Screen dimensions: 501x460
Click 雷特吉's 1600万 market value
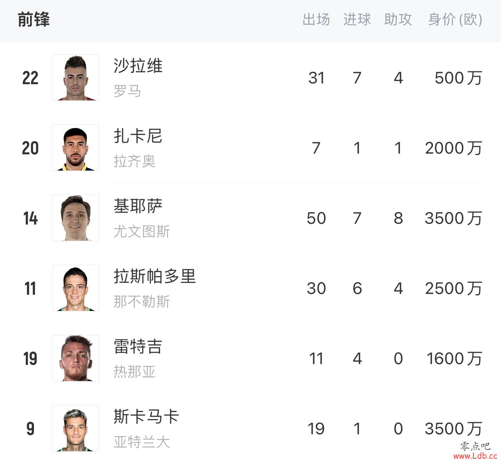(x=455, y=359)
